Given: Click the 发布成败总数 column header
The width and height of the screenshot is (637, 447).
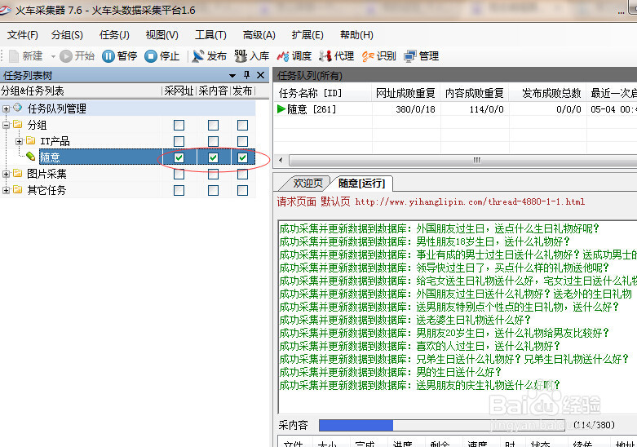Looking at the screenshot, I should pyautogui.click(x=547, y=93).
